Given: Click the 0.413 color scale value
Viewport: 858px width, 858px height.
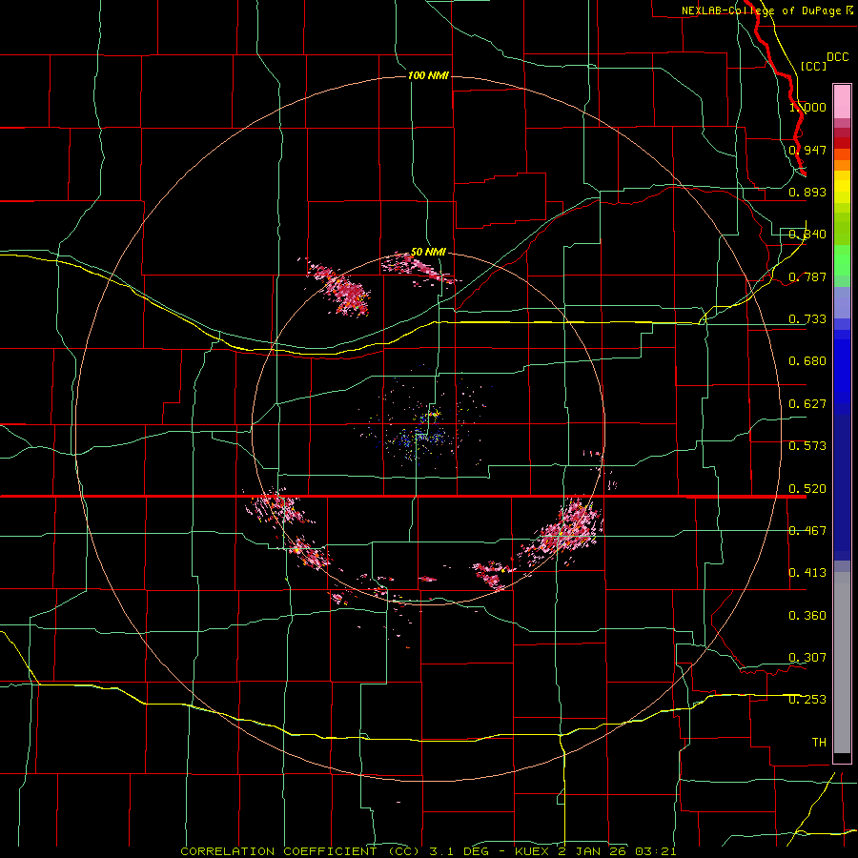Looking at the screenshot, I should (x=807, y=573).
